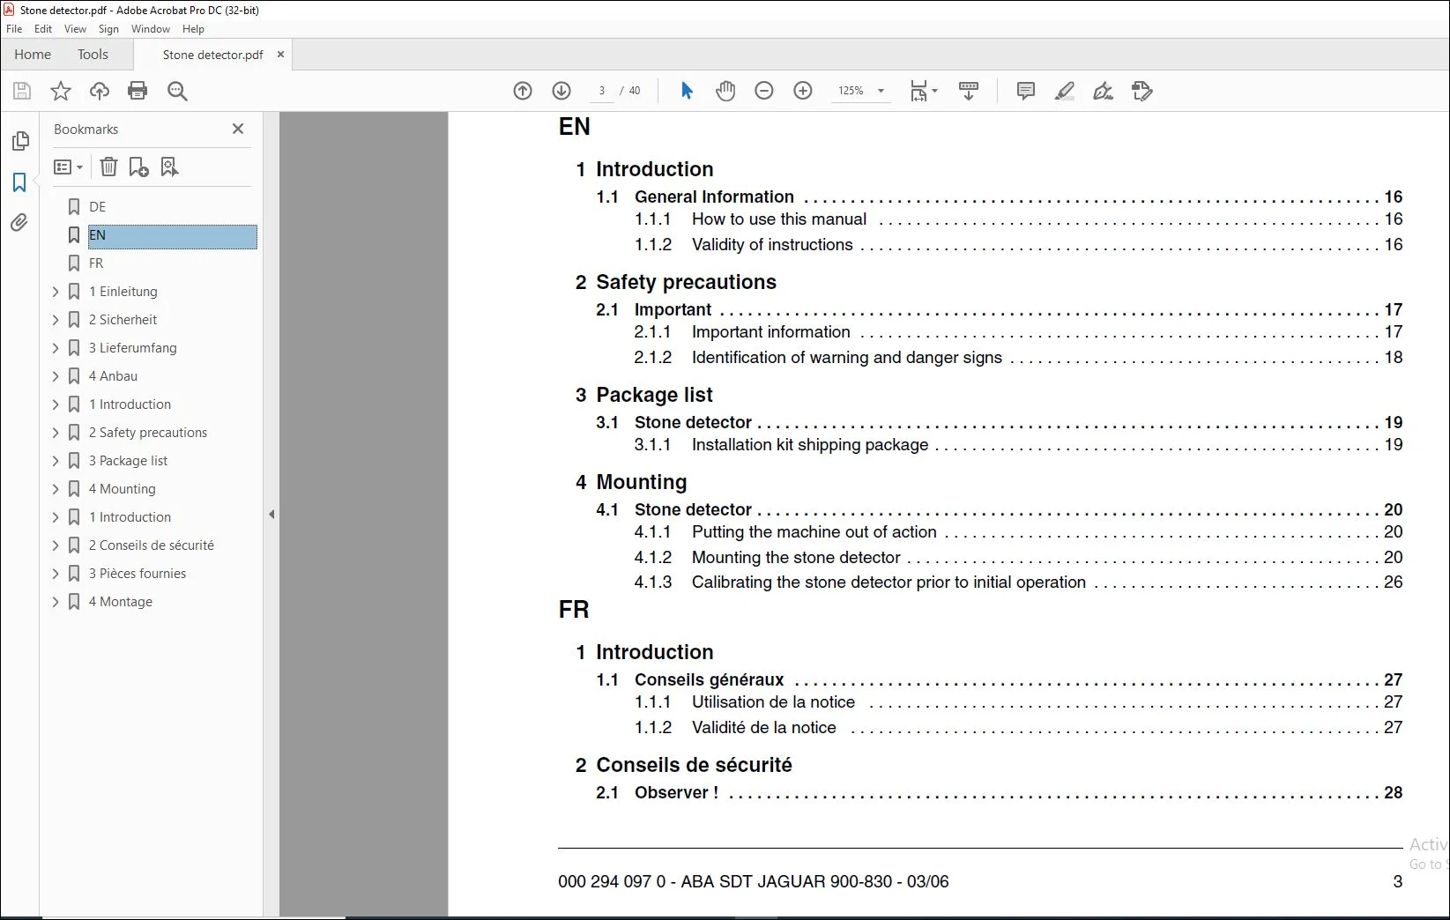Collapse the navigation pane with the arrow
This screenshot has width=1450, height=920.
coord(271,515)
